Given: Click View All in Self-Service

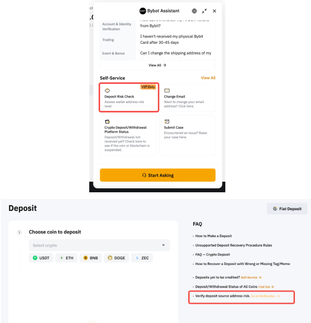Looking at the screenshot, I should coord(208,78).
